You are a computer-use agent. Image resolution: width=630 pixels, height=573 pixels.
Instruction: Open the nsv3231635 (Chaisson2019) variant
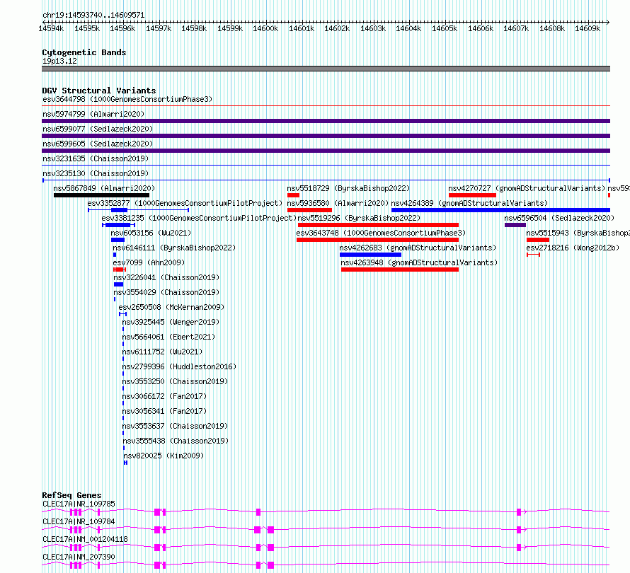tap(96, 158)
